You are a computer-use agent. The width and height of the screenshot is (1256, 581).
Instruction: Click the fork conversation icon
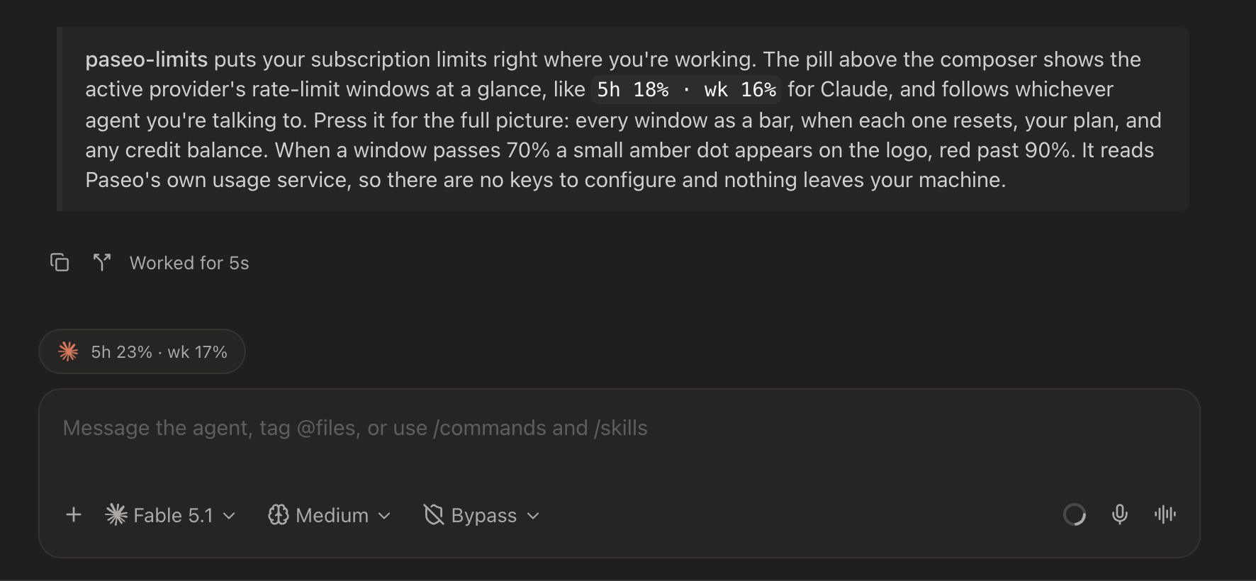102,263
